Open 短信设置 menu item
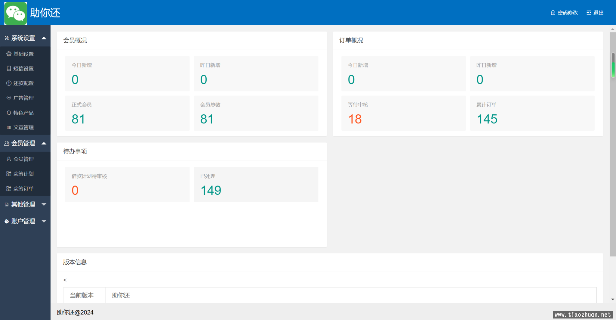The height and width of the screenshot is (320, 616). point(25,69)
